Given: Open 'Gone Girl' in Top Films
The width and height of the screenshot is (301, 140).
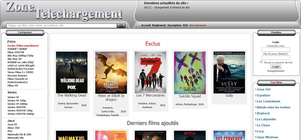Looking at the screenshot, I should [x=264, y=89].
